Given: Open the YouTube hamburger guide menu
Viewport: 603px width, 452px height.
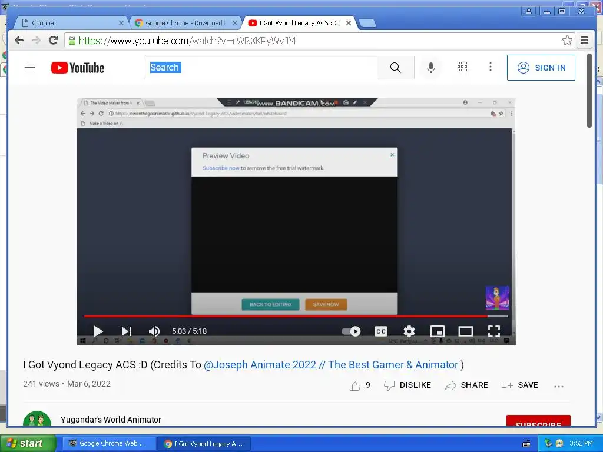Looking at the screenshot, I should 30,68.
